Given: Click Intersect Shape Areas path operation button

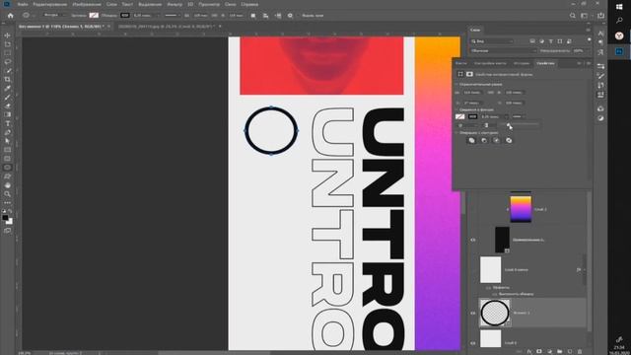Looking at the screenshot, I should (497, 140).
